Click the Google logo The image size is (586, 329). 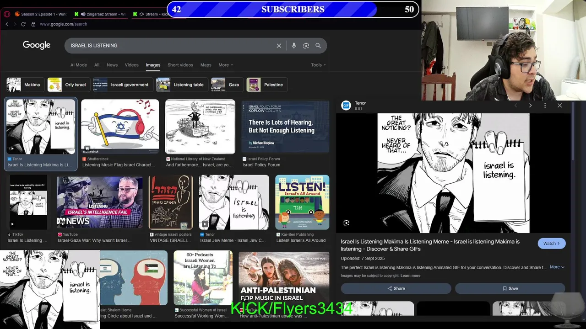(37, 45)
